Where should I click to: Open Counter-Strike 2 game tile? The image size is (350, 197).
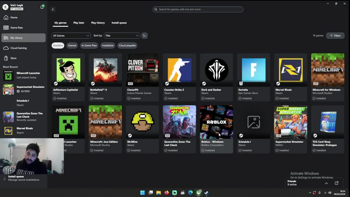click(179, 77)
